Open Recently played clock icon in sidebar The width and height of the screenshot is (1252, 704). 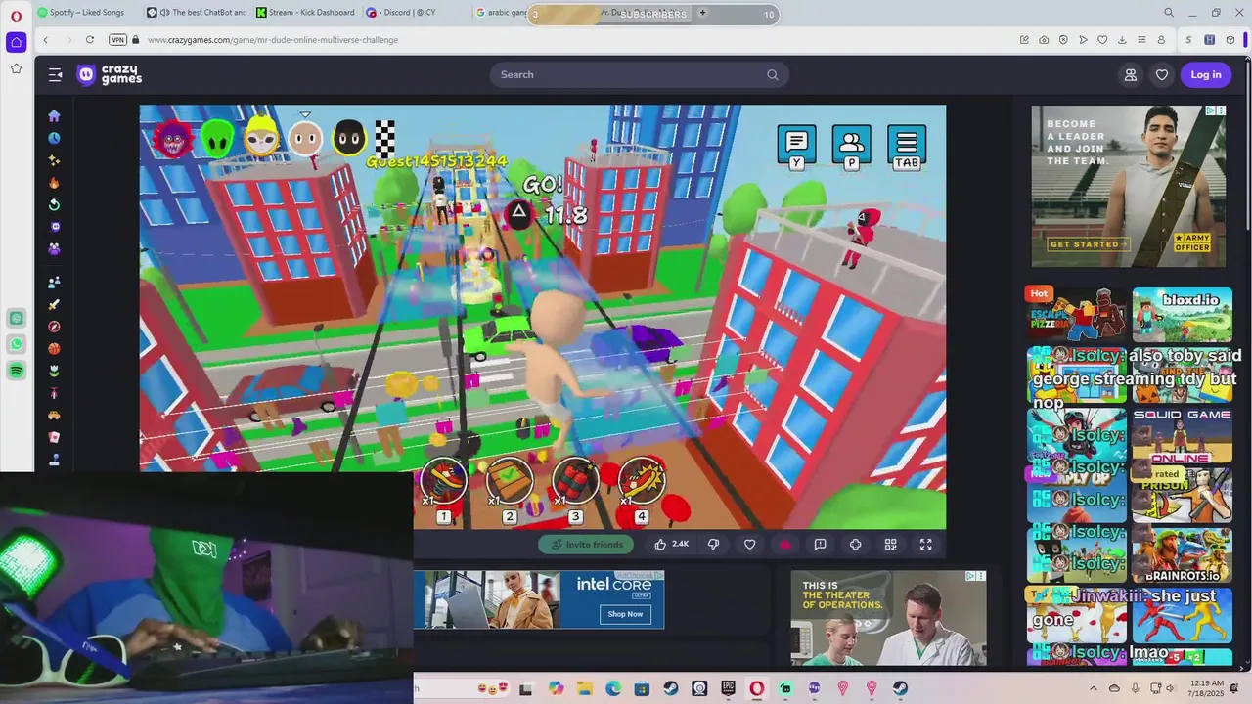coord(54,138)
